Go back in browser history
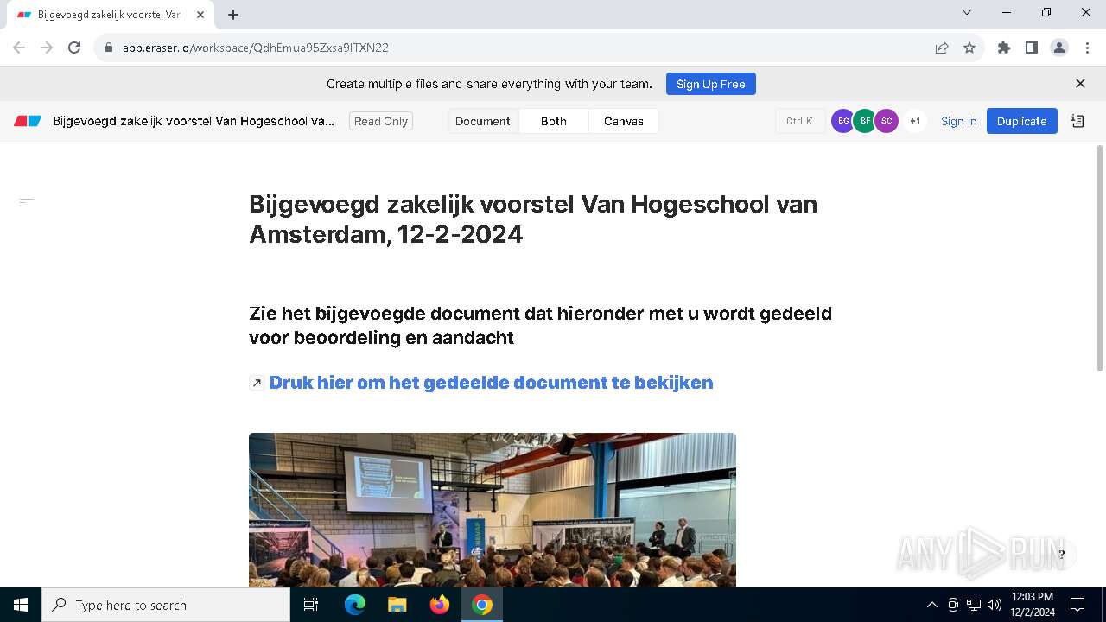Viewport: 1106px width, 622px height. [19, 48]
